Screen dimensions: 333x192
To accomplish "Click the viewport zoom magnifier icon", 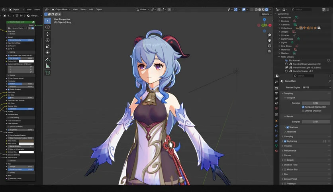I will coord(269,35).
